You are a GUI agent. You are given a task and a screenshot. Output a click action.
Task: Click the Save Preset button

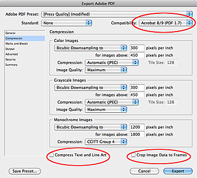25,171
